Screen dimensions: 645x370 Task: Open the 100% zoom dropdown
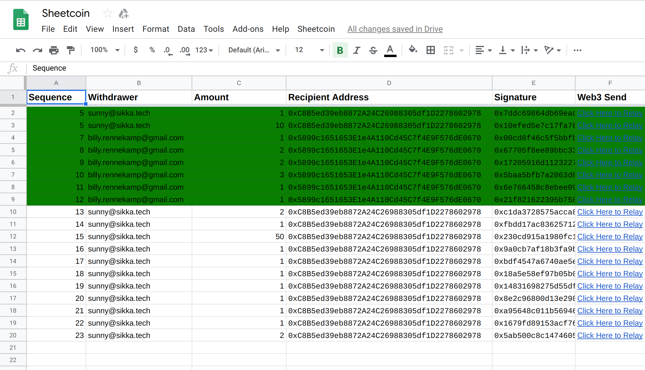105,50
